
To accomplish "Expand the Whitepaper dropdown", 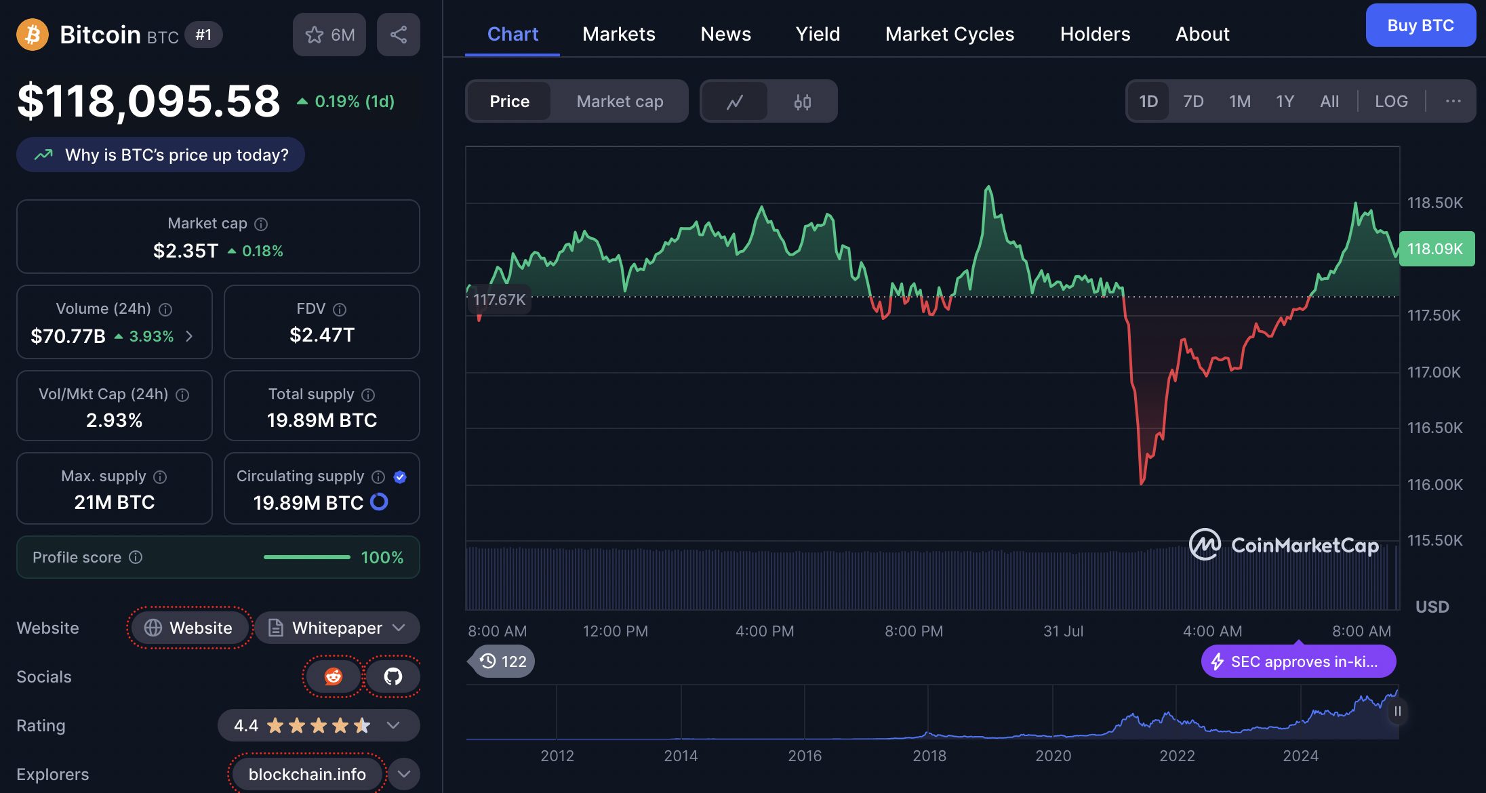I will (337, 628).
